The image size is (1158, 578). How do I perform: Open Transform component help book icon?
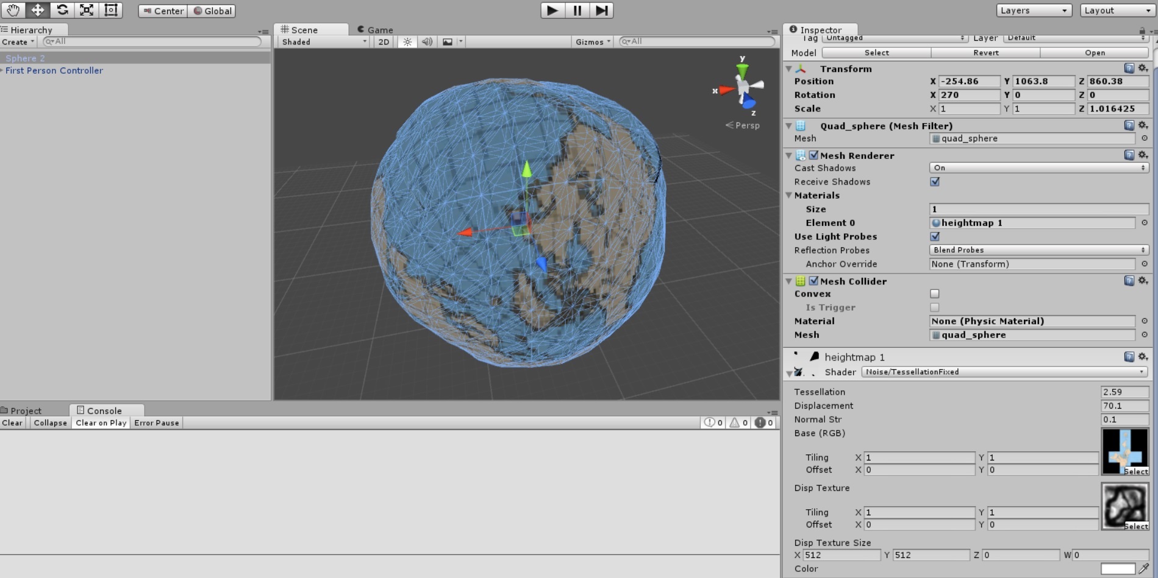(x=1129, y=68)
